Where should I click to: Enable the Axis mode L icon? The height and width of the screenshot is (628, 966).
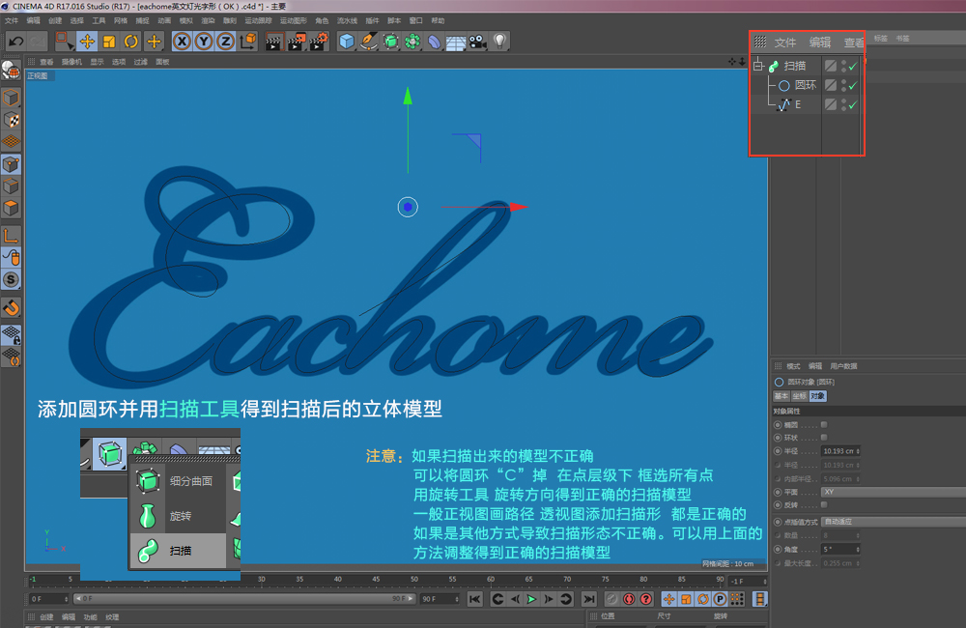[11, 236]
